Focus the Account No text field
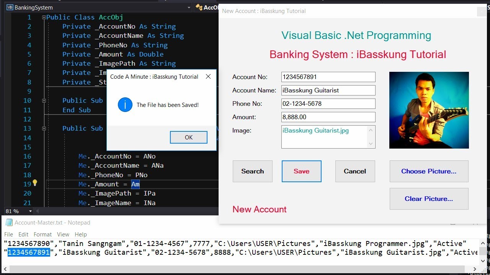 click(328, 77)
